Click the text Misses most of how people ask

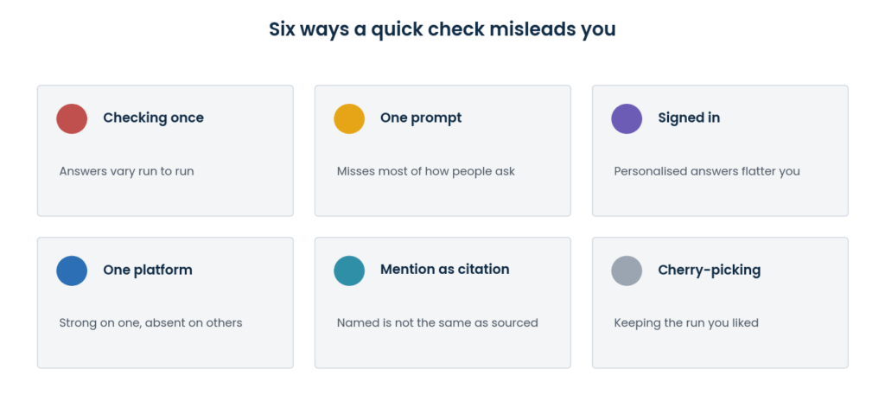(x=425, y=171)
